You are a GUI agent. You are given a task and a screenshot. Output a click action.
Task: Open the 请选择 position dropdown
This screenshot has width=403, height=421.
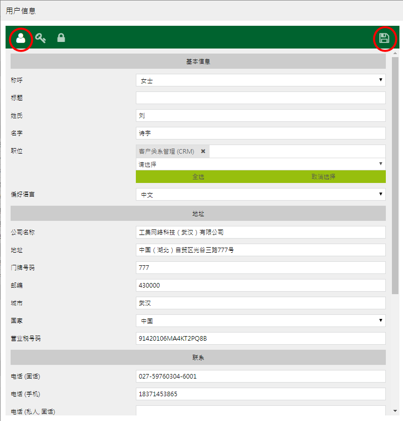click(260, 164)
